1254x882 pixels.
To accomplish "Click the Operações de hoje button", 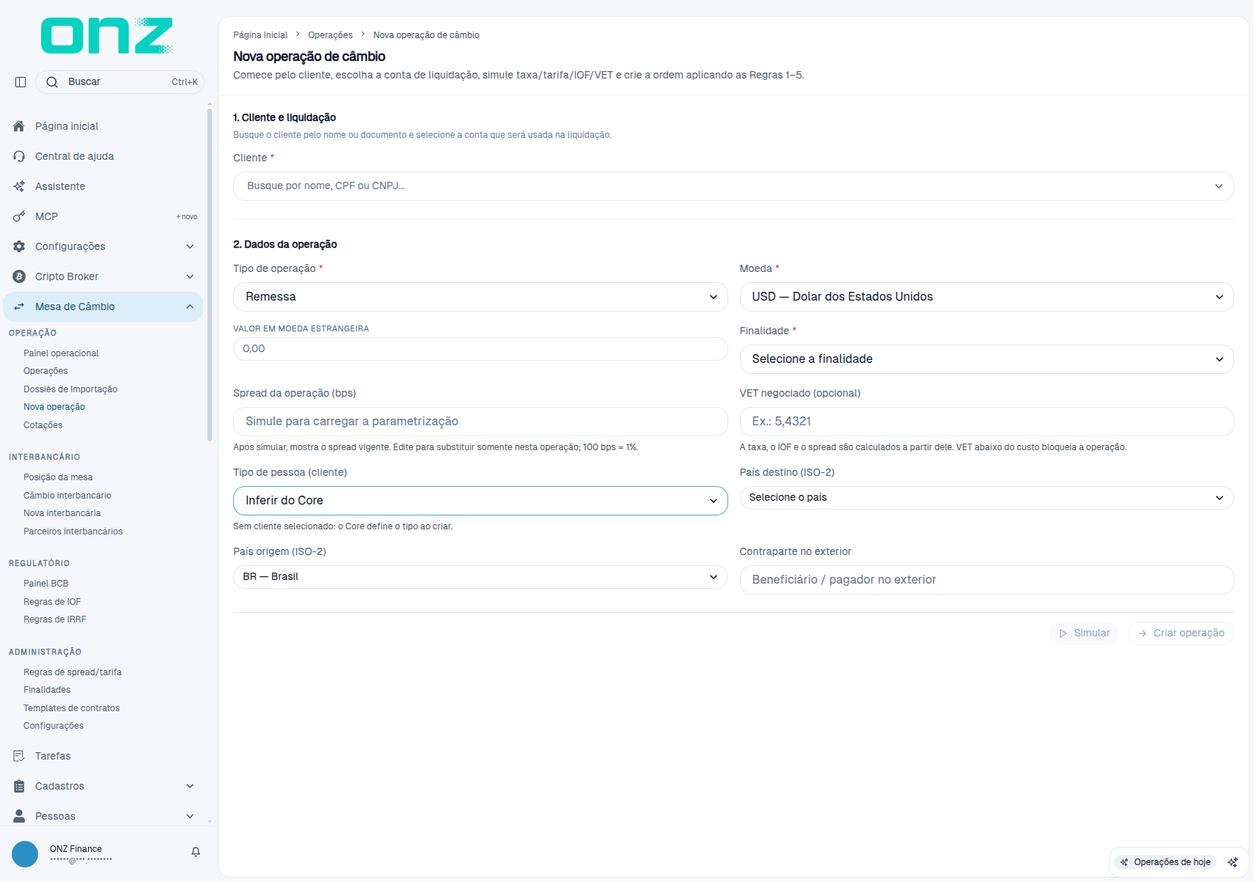I will click(x=1165, y=862).
